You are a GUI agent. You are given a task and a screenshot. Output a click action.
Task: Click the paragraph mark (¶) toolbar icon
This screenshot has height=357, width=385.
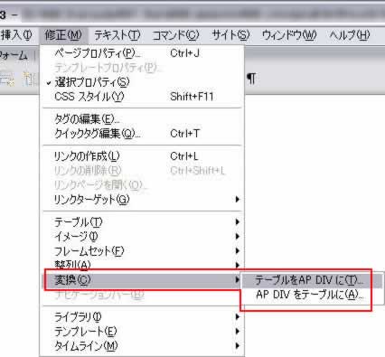[x=251, y=79]
